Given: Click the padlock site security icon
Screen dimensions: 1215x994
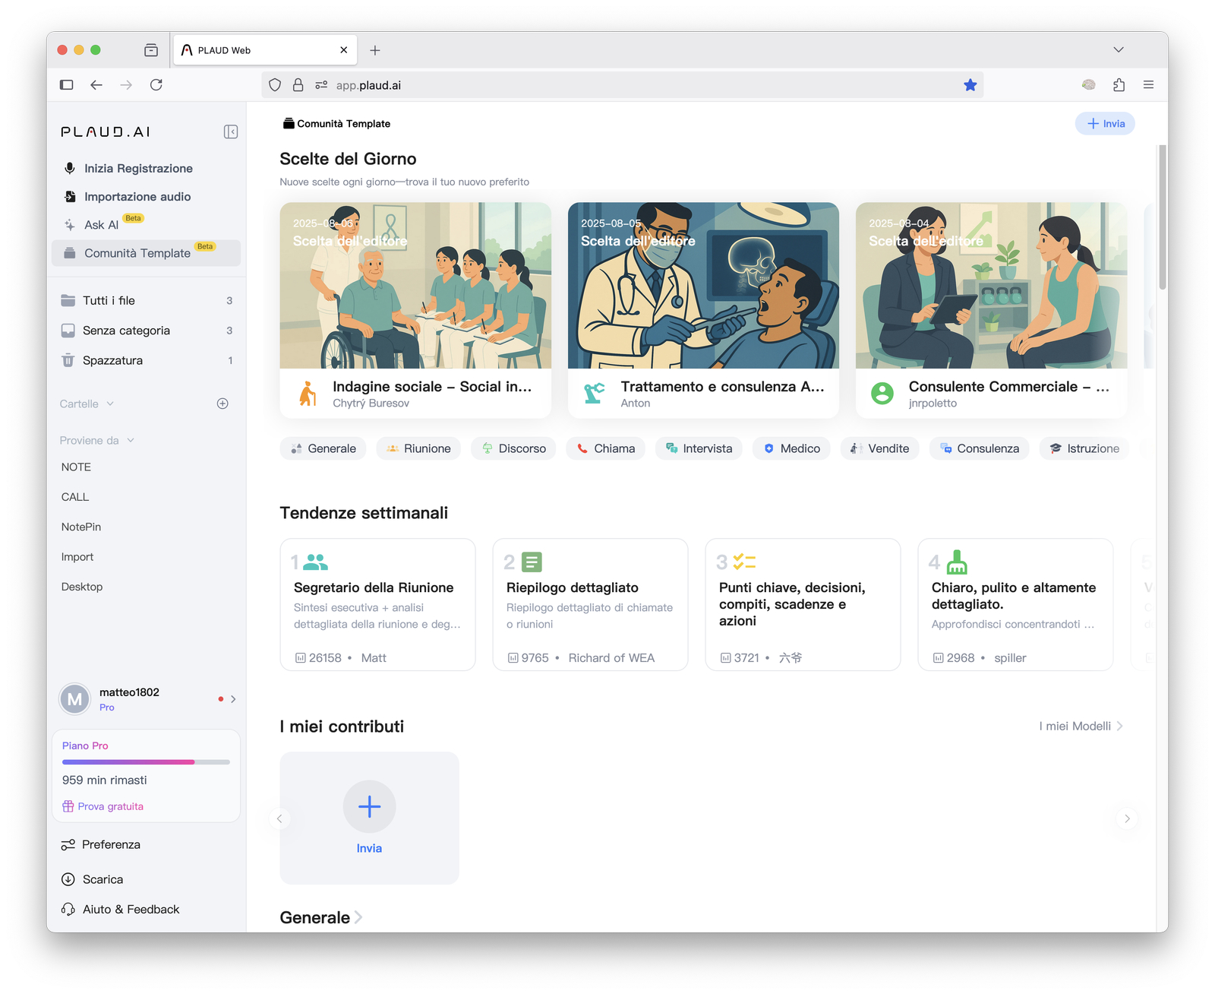Looking at the screenshot, I should pyautogui.click(x=298, y=85).
